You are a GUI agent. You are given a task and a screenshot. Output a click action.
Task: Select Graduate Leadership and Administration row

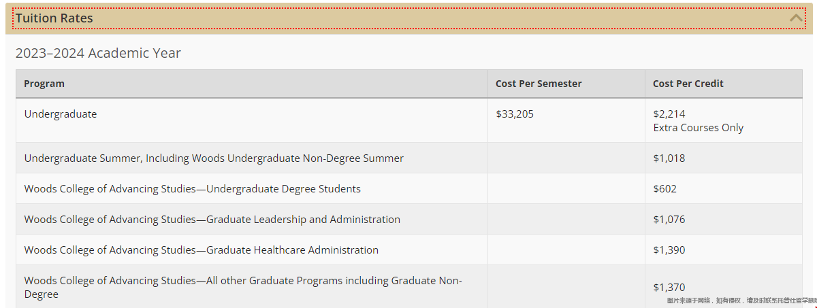[x=409, y=219]
